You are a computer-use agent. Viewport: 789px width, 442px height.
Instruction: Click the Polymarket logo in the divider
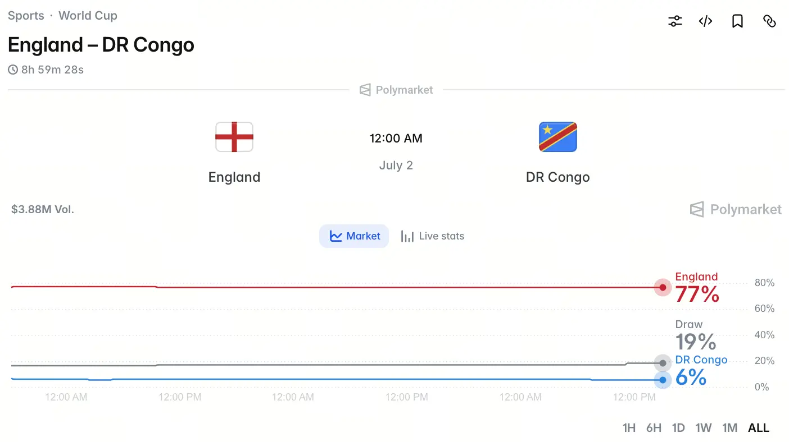point(396,90)
